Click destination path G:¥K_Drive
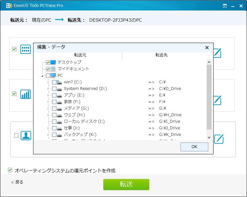Image resolution: width=247 pixels, height=197 pixels. tap(170, 135)
